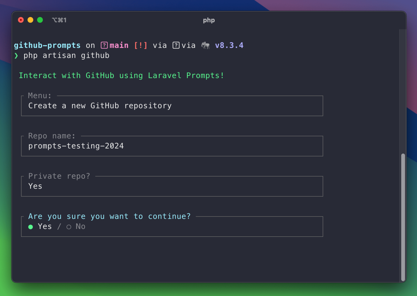The width and height of the screenshot is (417, 296).
Task: Minimize the terminal with yellow button
Action: coord(30,20)
